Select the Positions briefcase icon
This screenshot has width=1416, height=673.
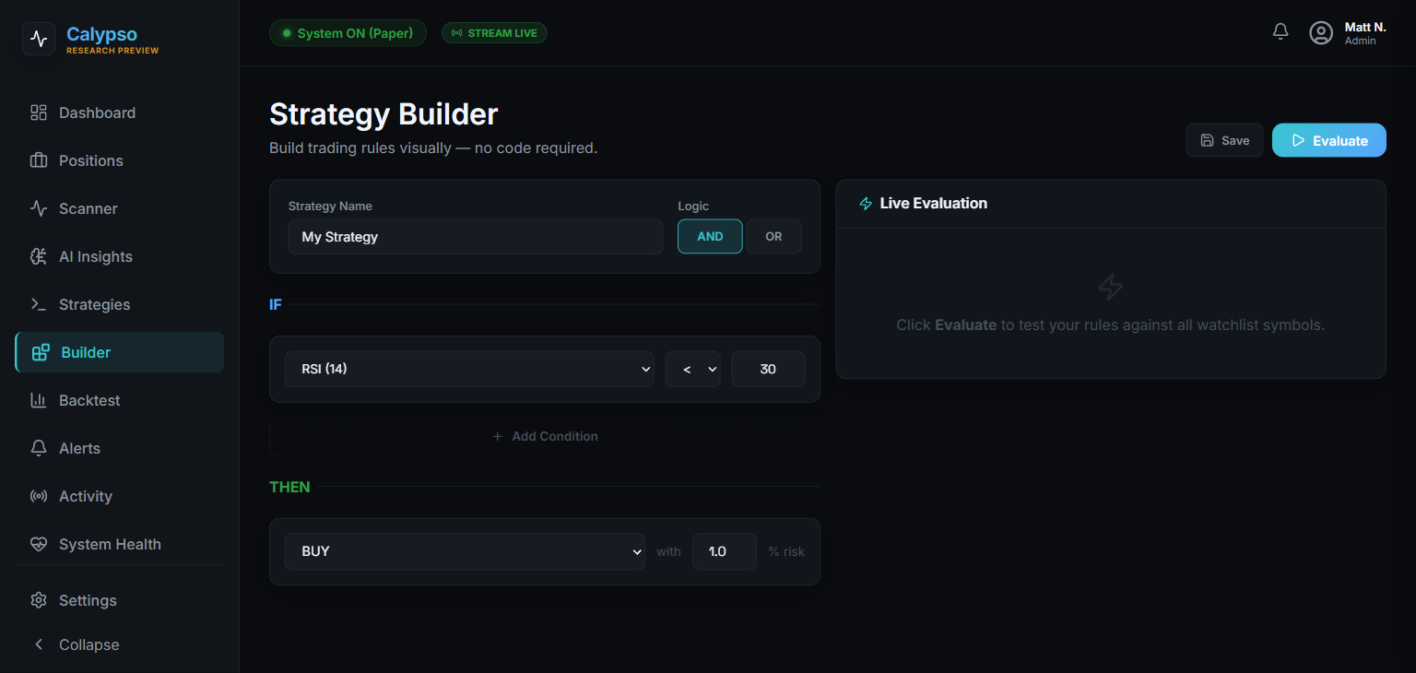(x=38, y=159)
